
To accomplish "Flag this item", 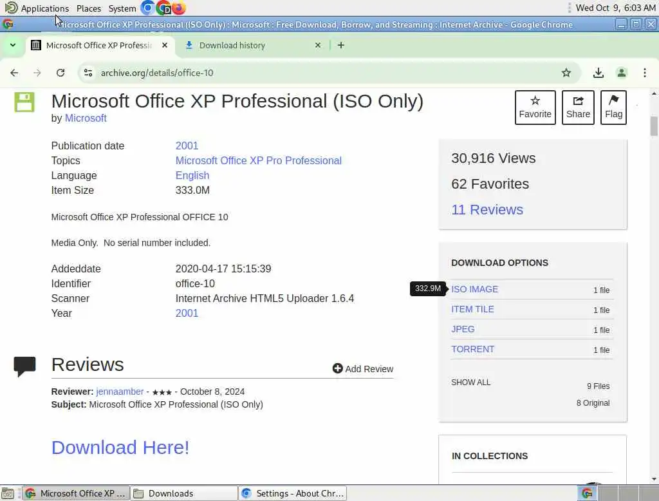I will [x=613, y=108].
